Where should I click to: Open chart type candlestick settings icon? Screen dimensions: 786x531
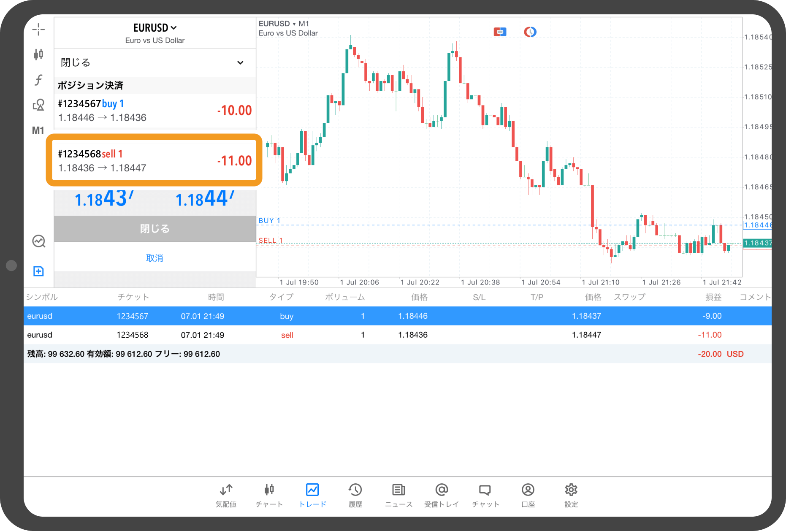point(38,54)
